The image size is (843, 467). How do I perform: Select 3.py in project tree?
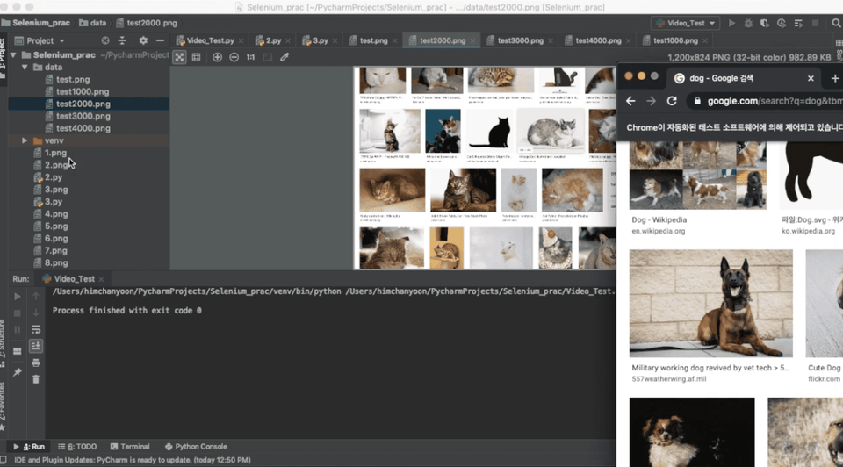[x=54, y=202]
